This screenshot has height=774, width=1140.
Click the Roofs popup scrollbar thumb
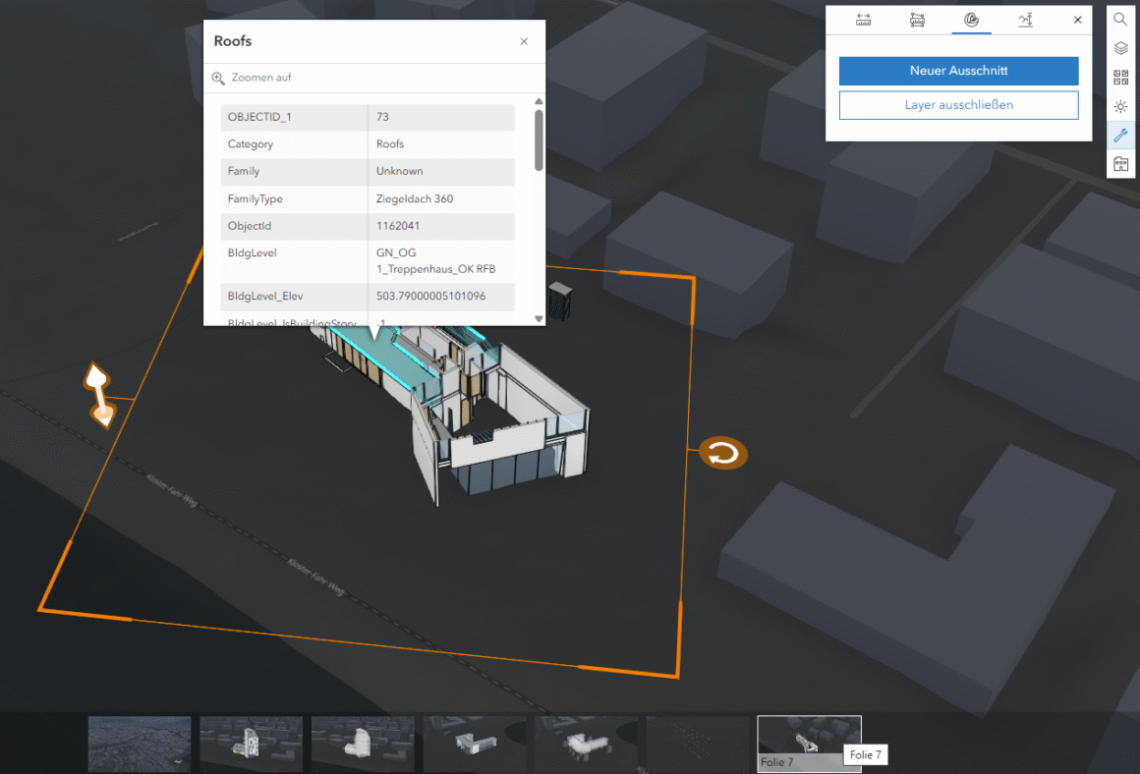pos(539,140)
